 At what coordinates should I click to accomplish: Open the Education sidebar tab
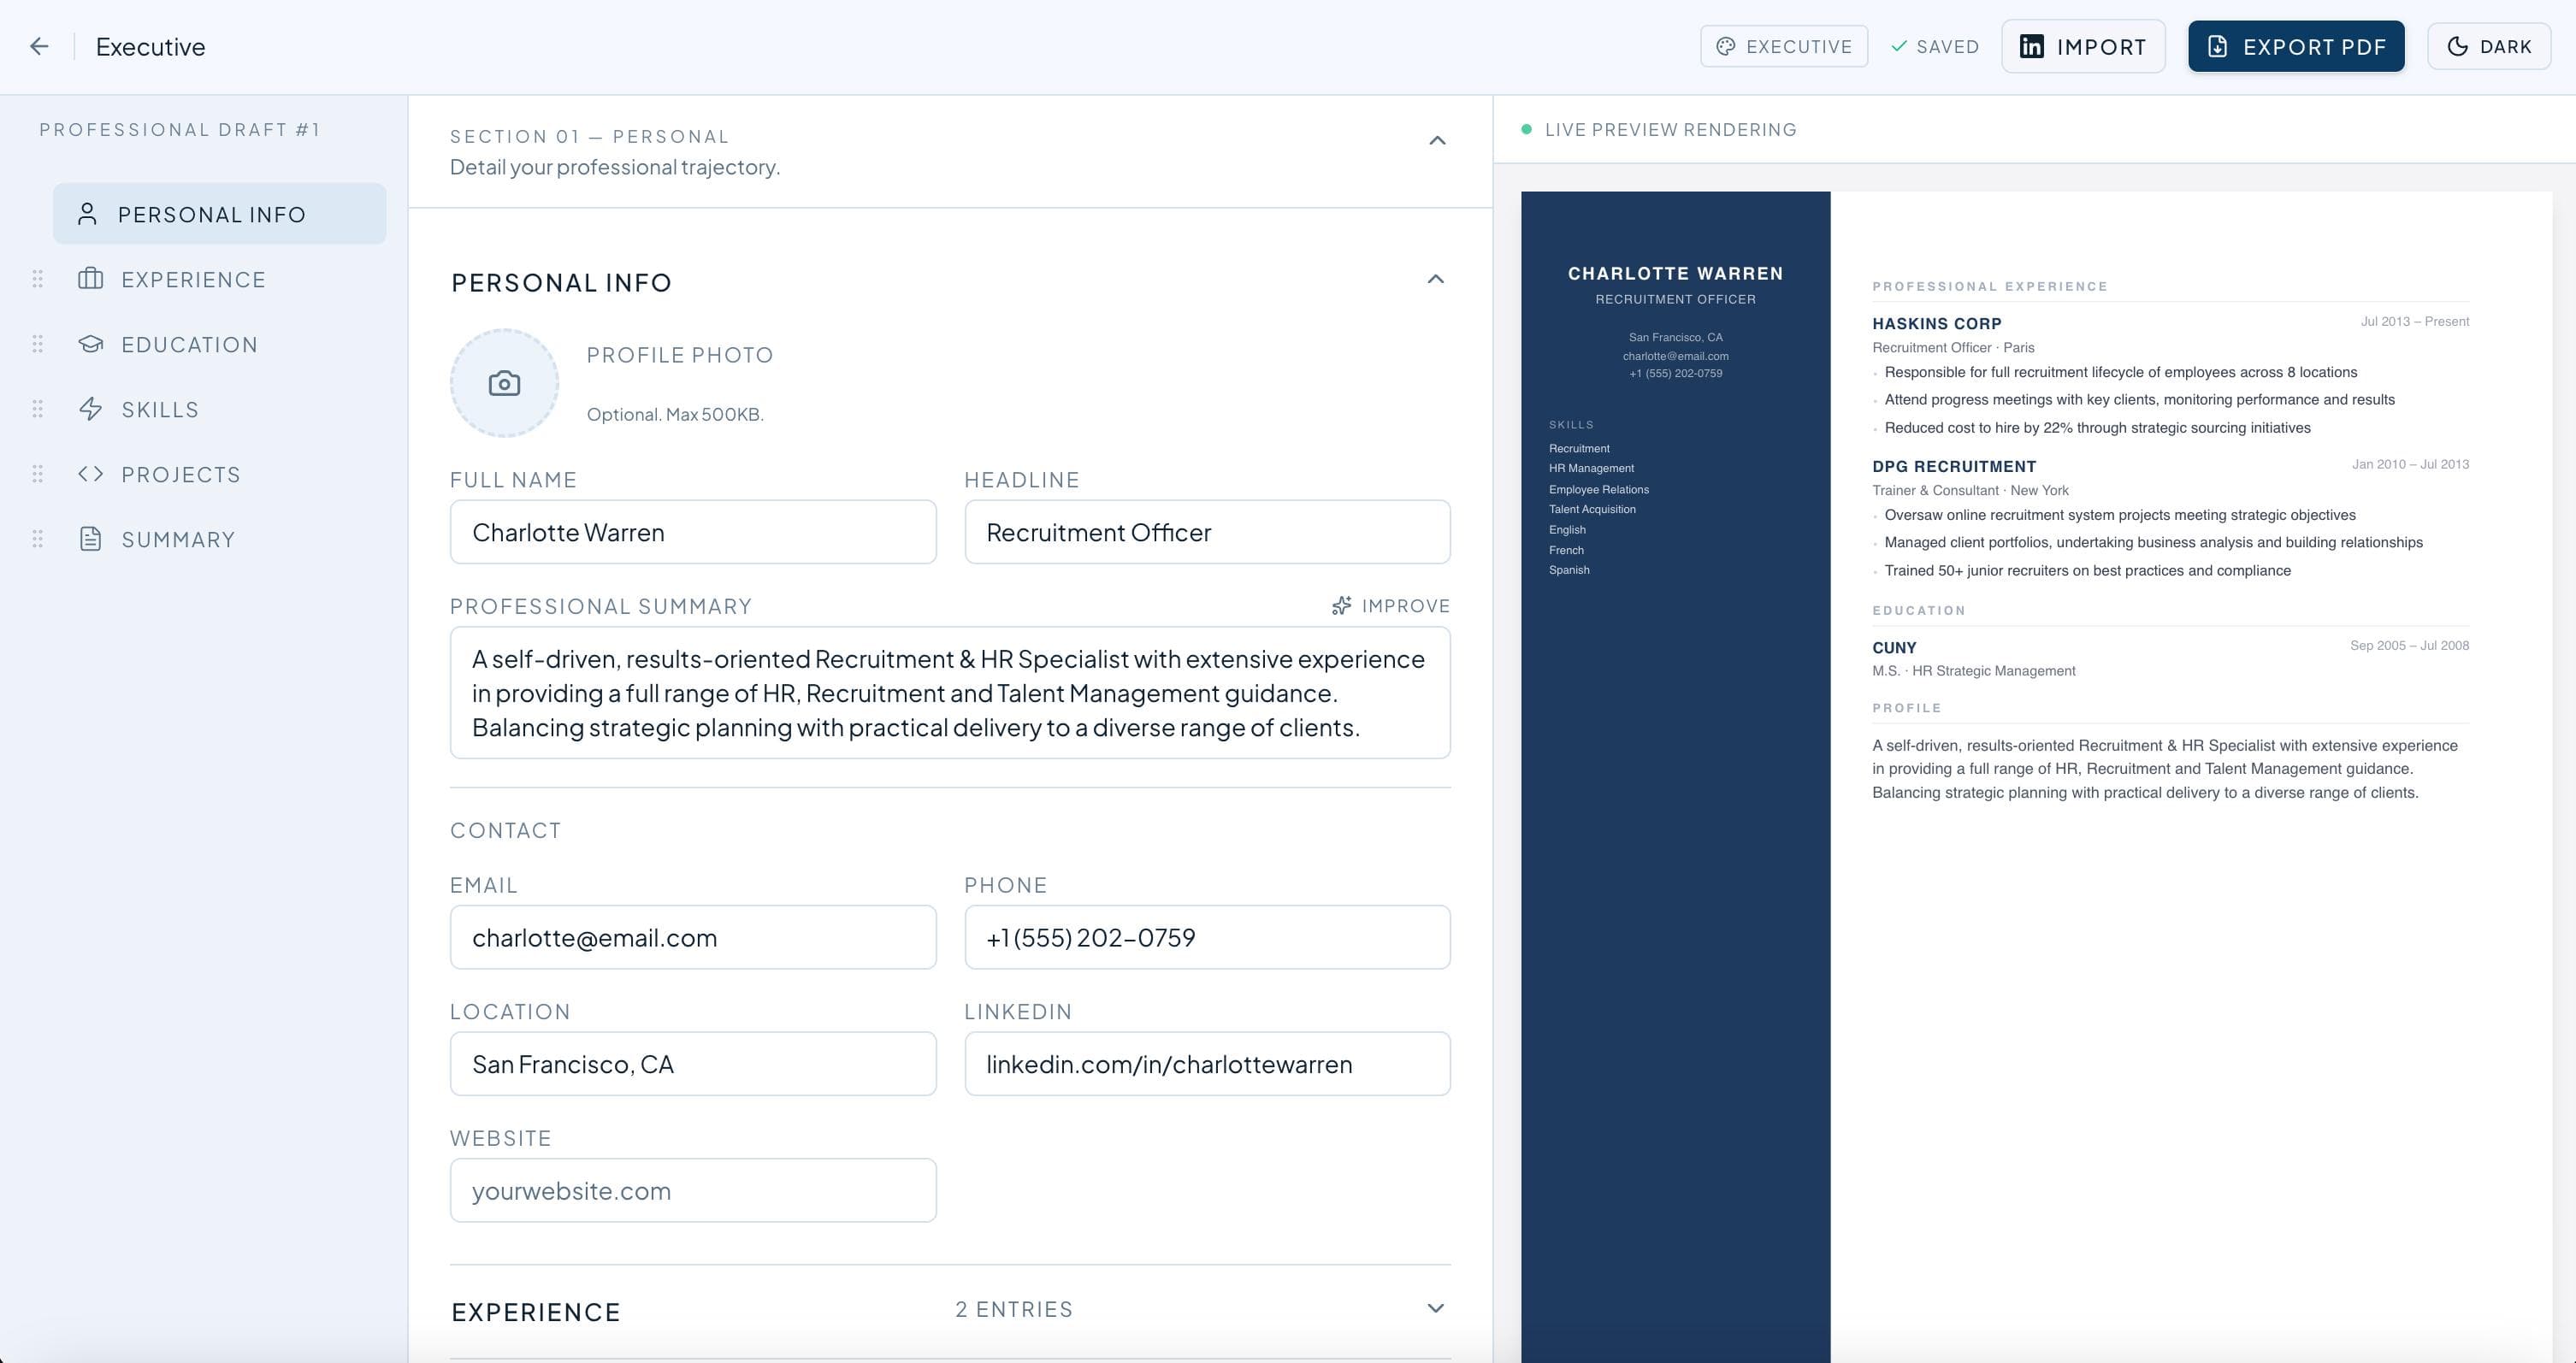coord(189,344)
